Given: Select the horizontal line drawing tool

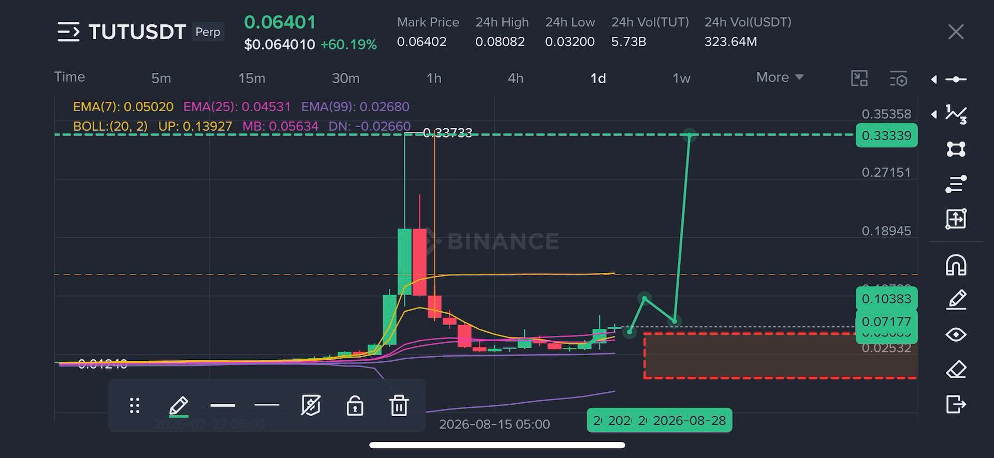Looking at the screenshot, I should click(x=956, y=79).
